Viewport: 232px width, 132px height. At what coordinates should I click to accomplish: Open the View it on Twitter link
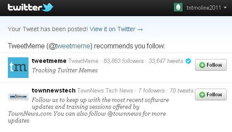point(116,29)
